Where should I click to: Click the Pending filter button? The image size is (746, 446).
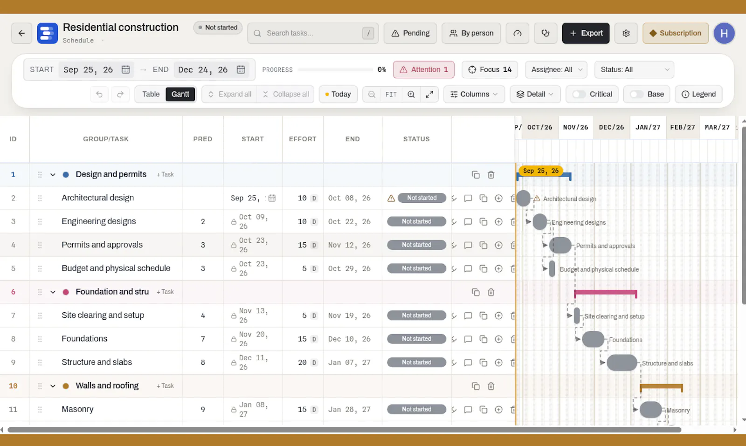[410, 33]
